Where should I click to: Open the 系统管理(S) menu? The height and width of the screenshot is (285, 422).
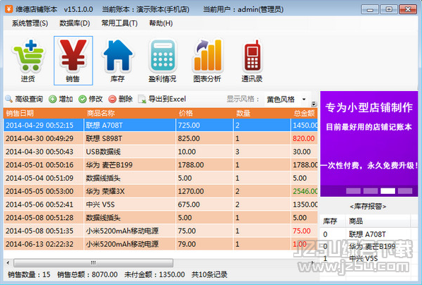click(x=30, y=23)
